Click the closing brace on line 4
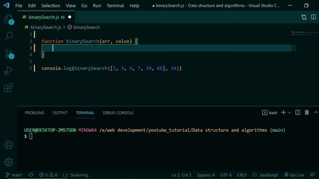Image resolution: width=319 pixels, height=179 pixels. (43, 55)
